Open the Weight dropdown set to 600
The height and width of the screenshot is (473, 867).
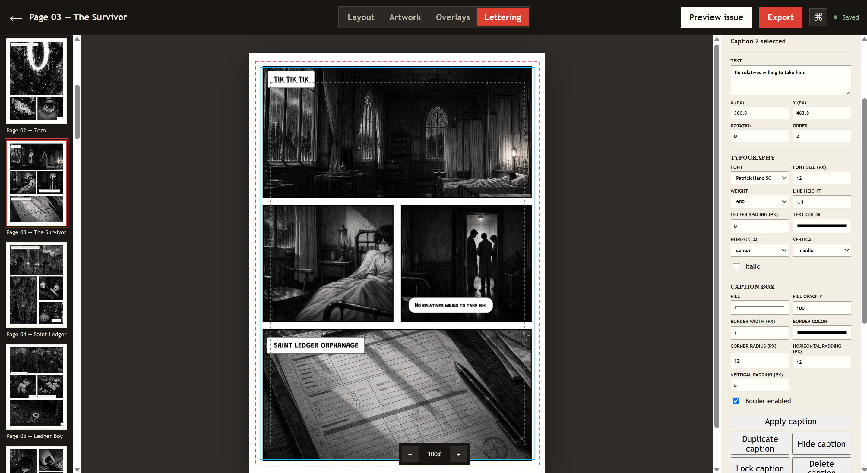coord(759,201)
